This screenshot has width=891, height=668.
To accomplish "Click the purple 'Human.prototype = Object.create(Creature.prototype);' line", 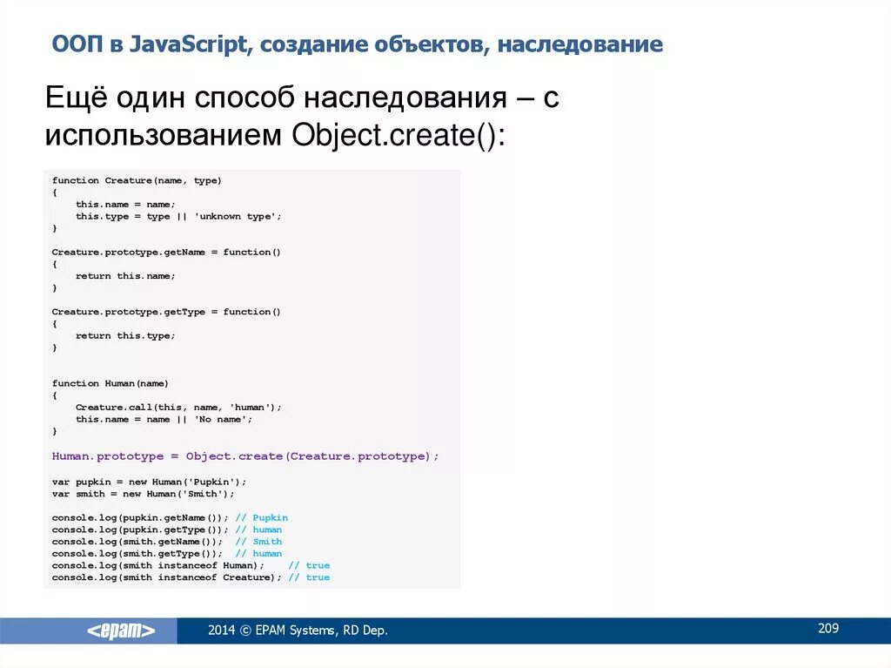I will pos(245,456).
